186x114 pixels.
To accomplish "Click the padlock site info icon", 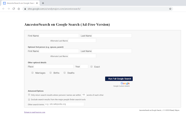I will (25, 9).
